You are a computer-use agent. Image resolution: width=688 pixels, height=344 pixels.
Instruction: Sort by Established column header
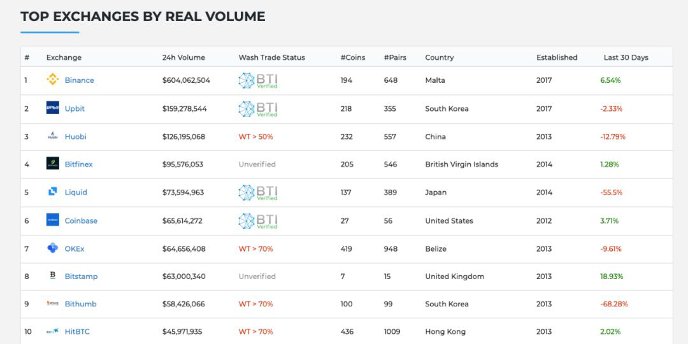click(557, 57)
